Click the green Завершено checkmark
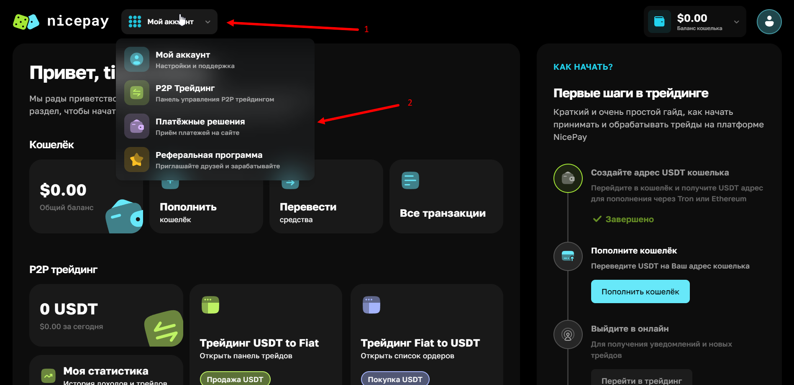This screenshot has height=385, width=794. coord(597,219)
